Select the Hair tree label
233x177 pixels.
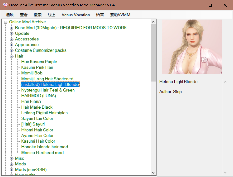[19, 56]
